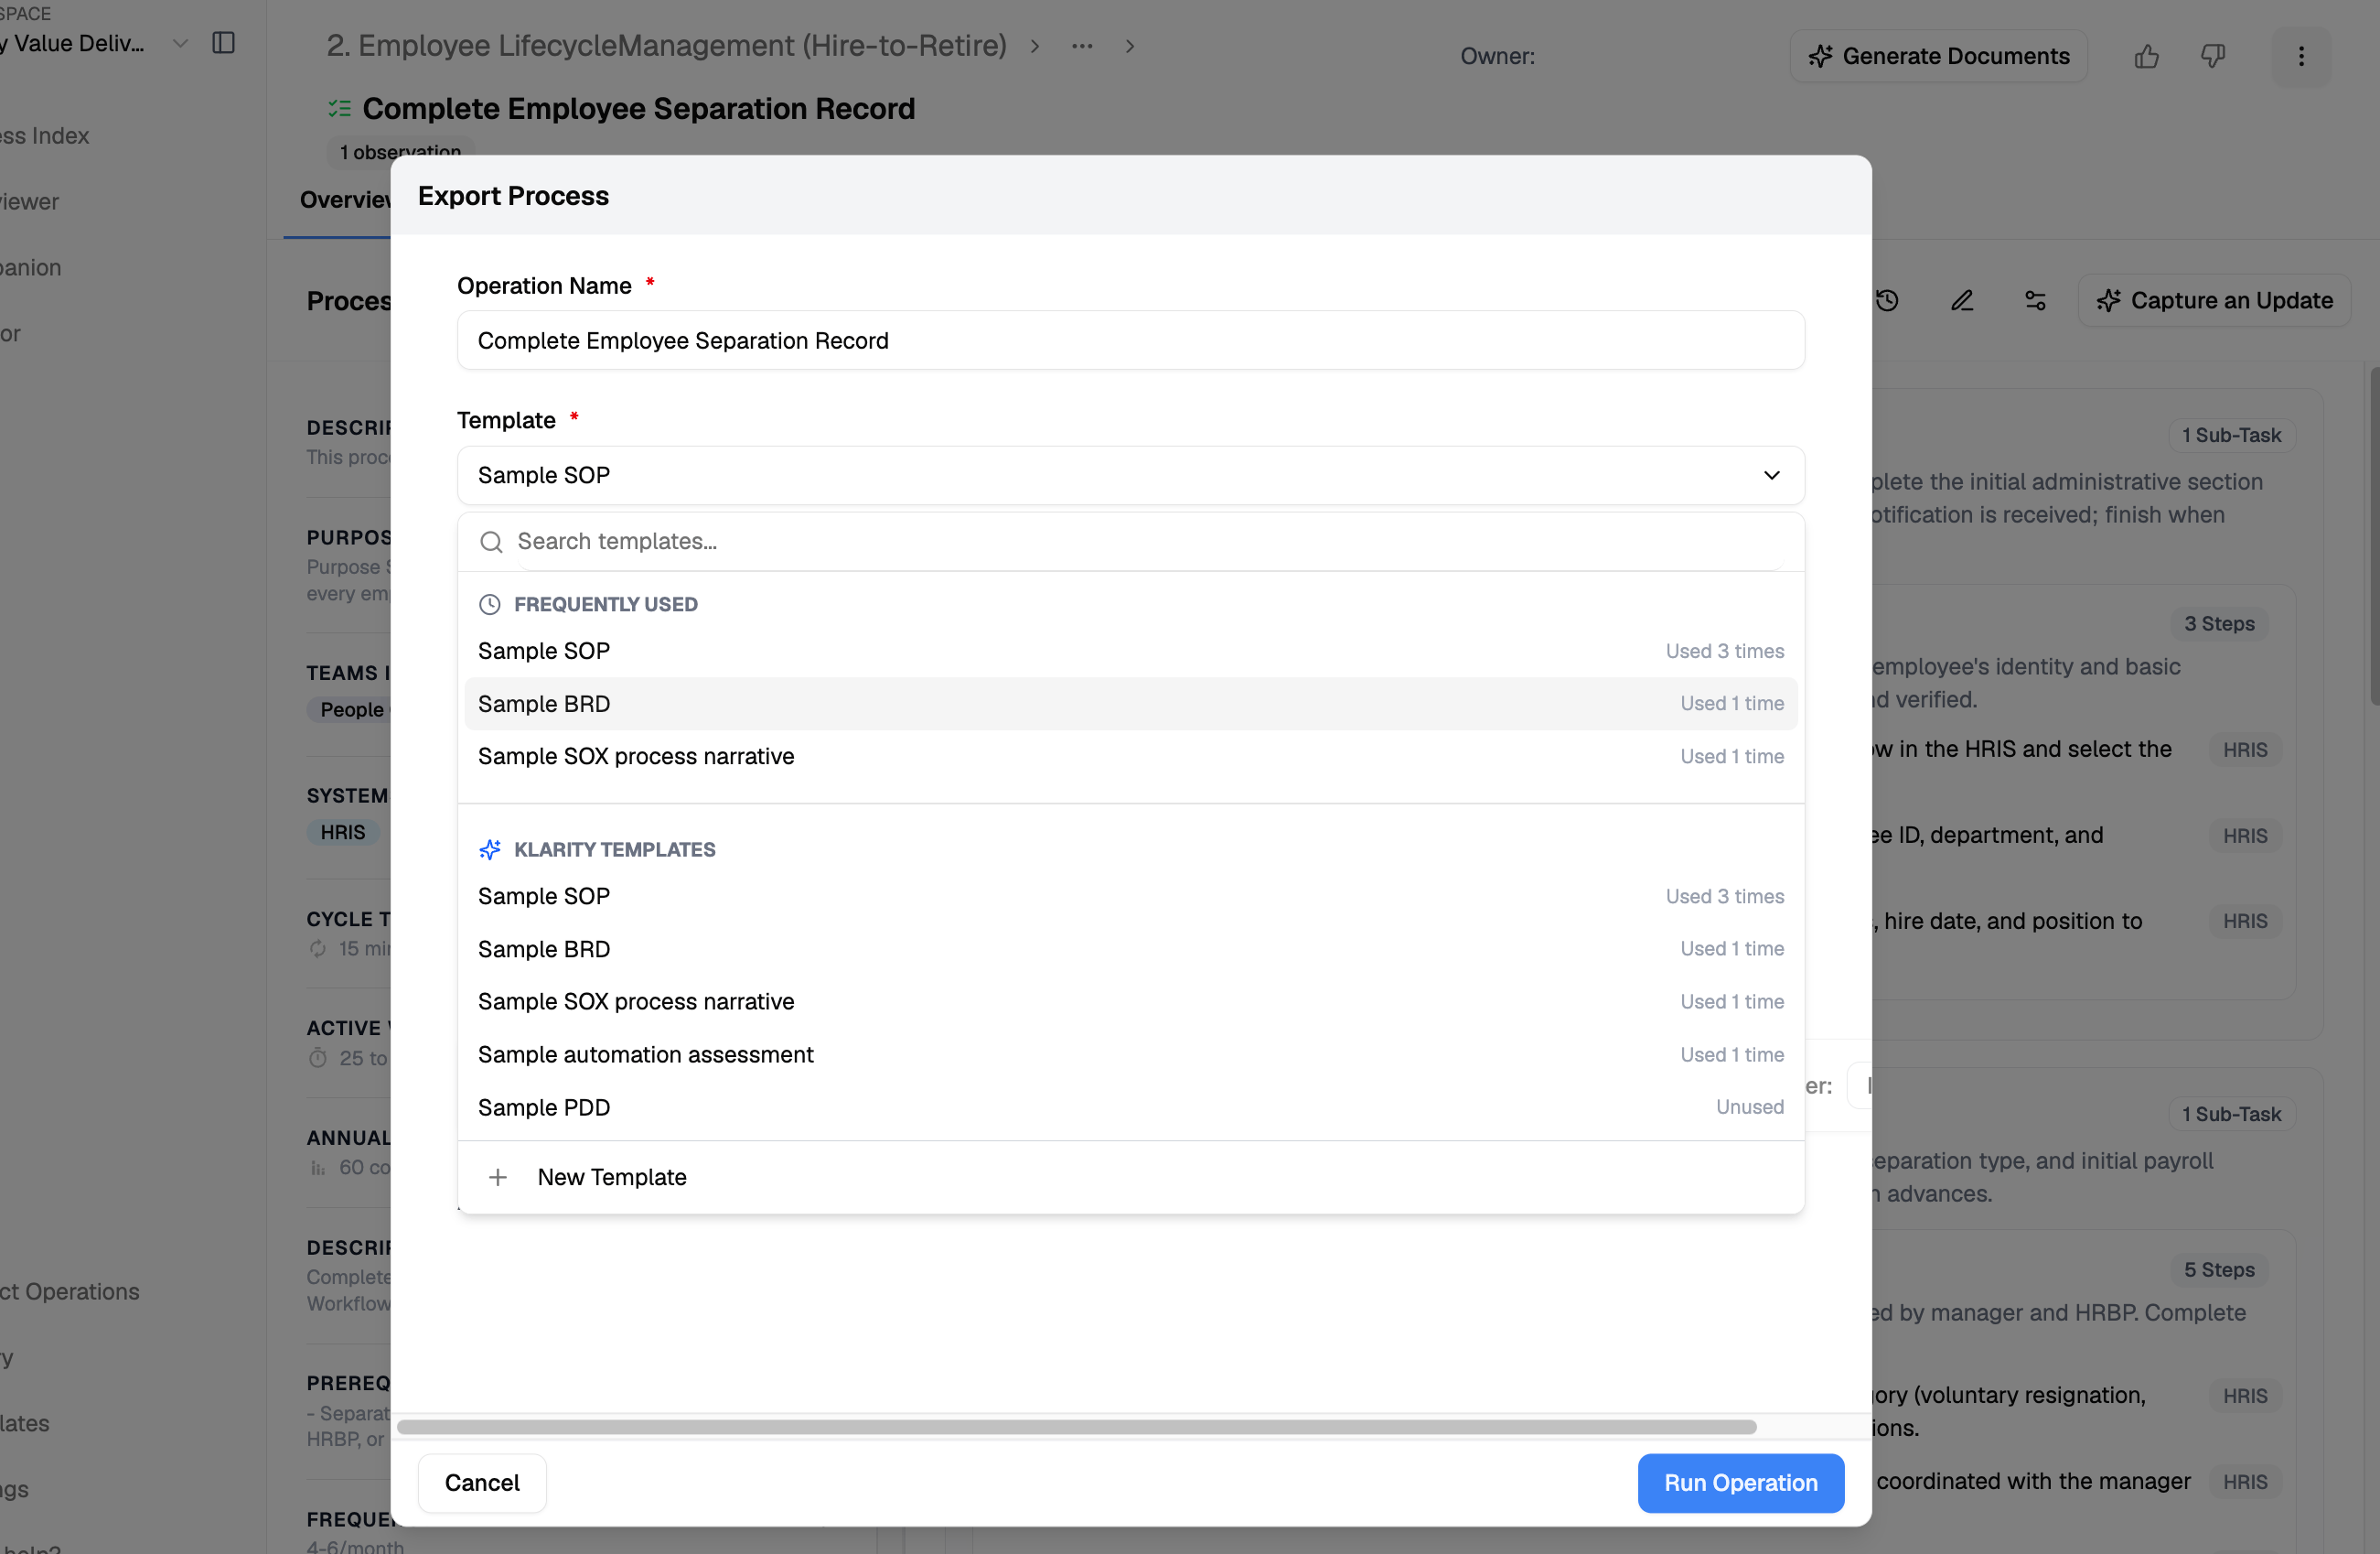Select Sample PDD template
2380x1554 pixels.
[x=1130, y=1107]
